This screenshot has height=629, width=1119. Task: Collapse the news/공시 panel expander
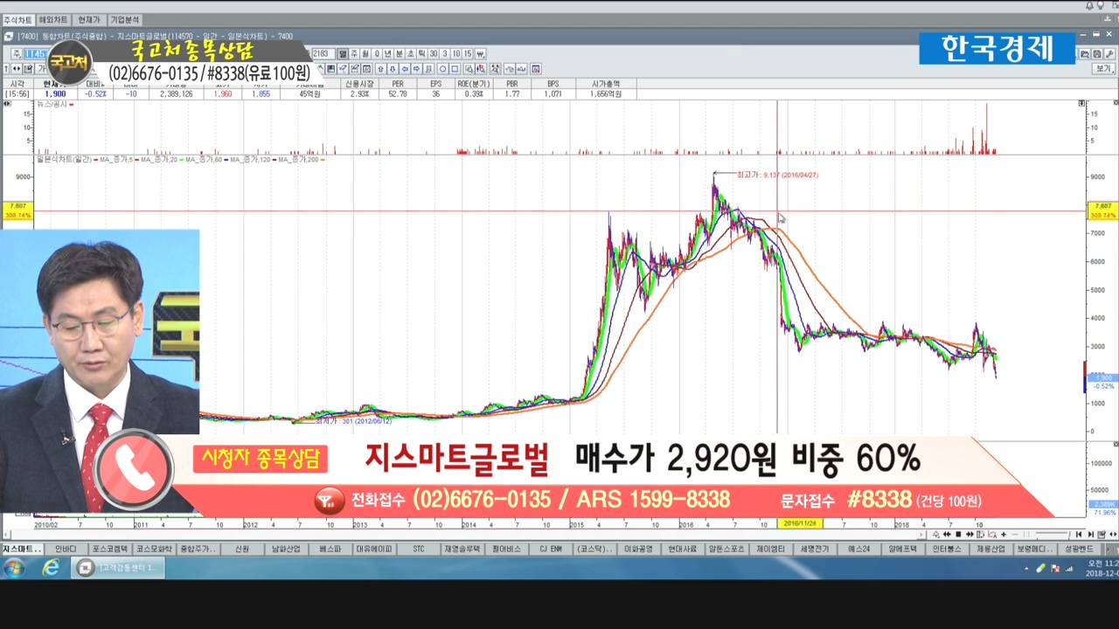coord(7,103)
